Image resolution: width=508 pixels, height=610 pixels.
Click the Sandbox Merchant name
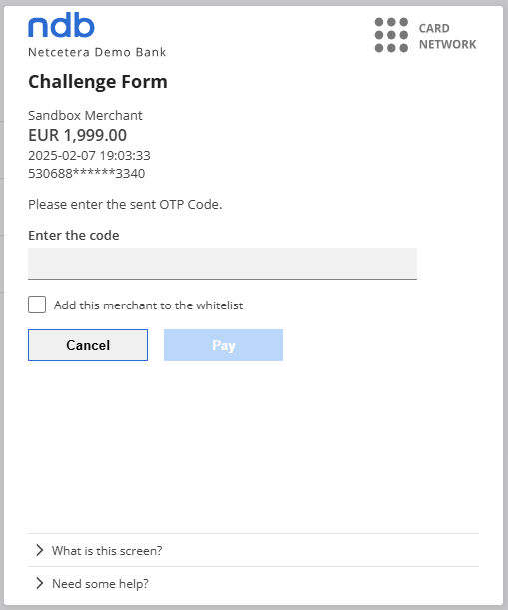85,115
